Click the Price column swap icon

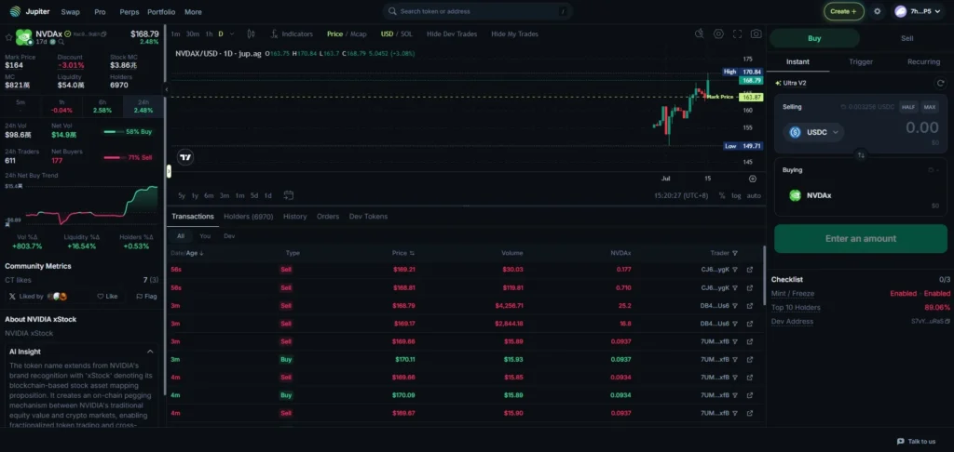(412, 253)
